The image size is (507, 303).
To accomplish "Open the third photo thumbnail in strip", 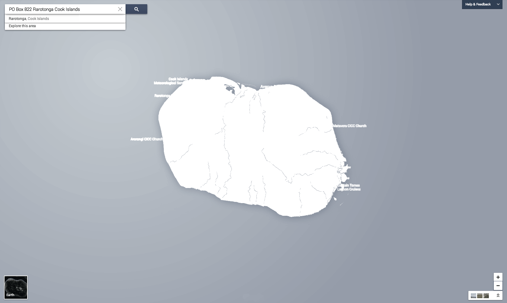I will coord(486,296).
